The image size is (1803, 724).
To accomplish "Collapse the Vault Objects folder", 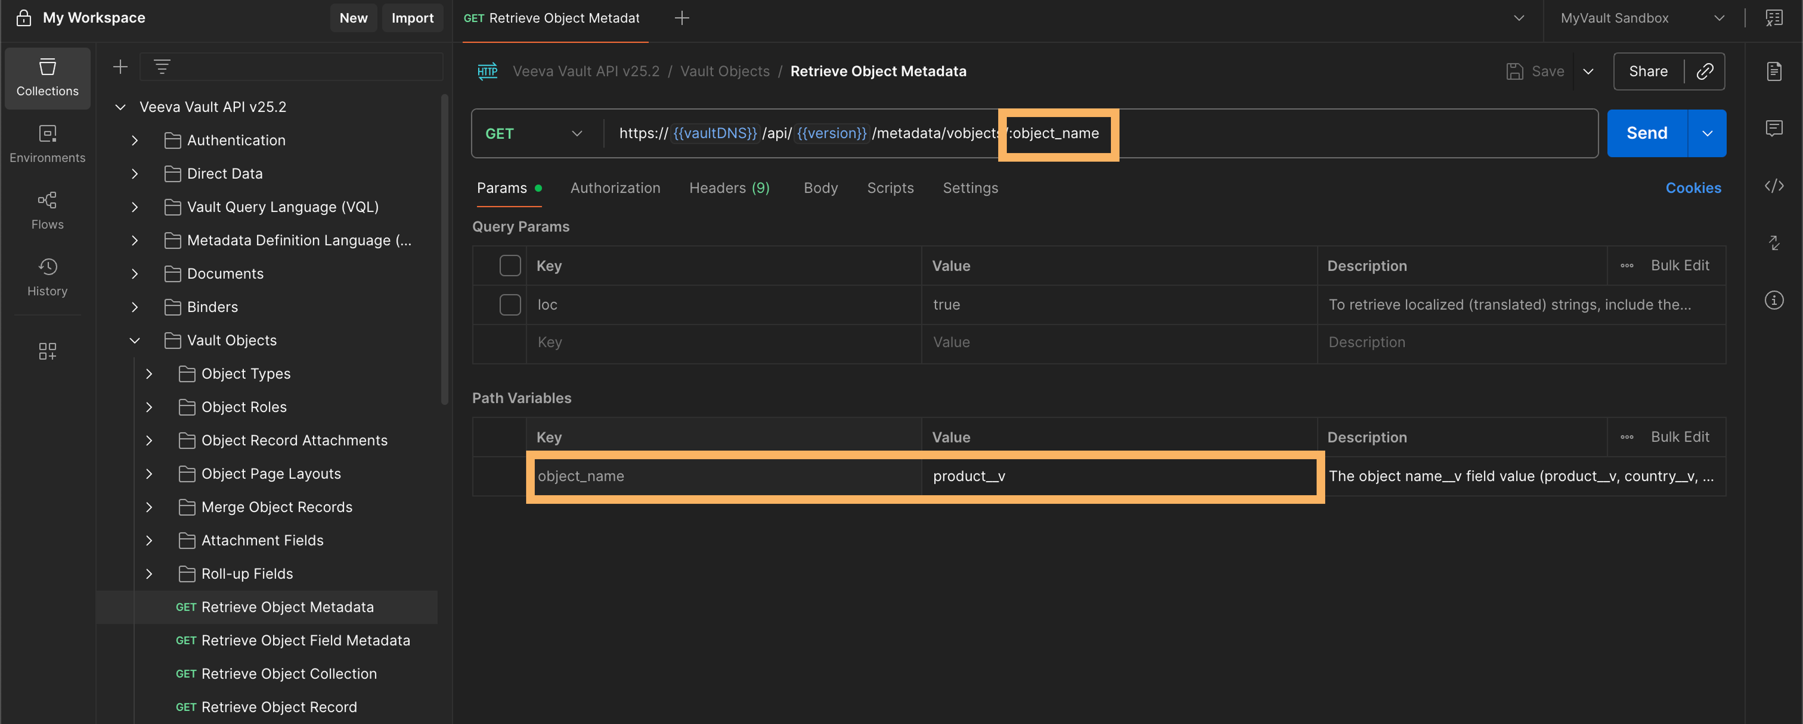I will pos(135,341).
